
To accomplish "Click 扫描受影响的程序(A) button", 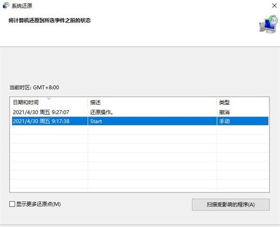I will (x=231, y=205).
